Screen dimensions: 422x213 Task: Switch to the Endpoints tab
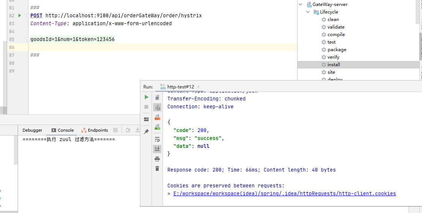click(x=94, y=130)
